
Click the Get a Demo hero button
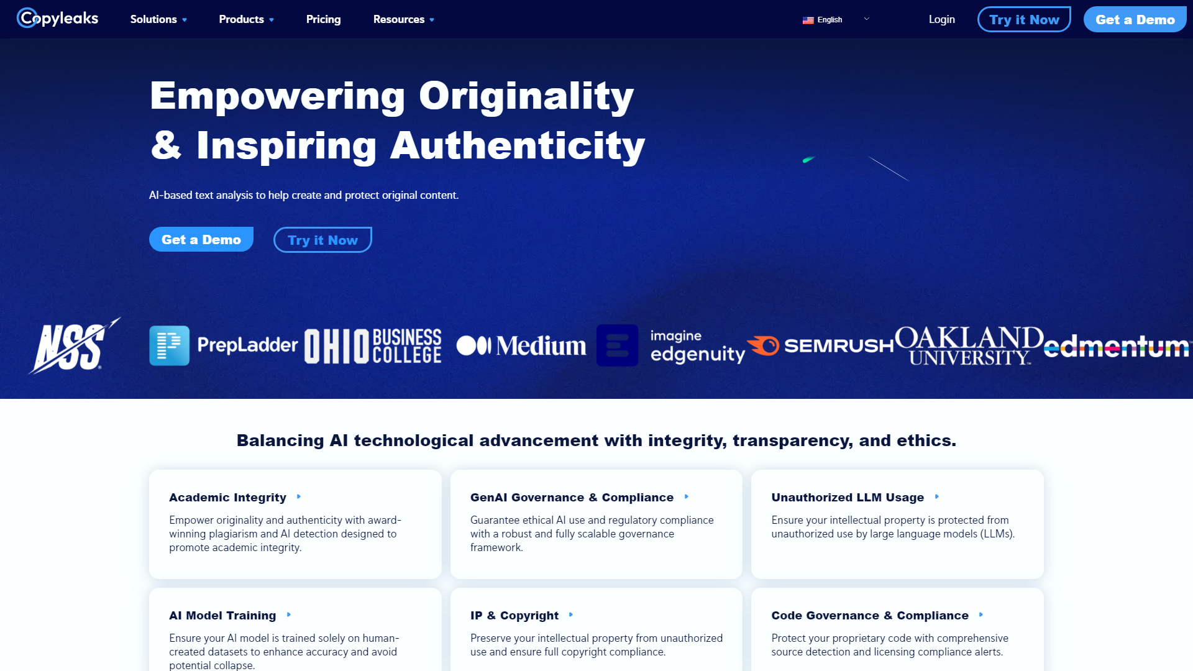pyautogui.click(x=201, y=239)
